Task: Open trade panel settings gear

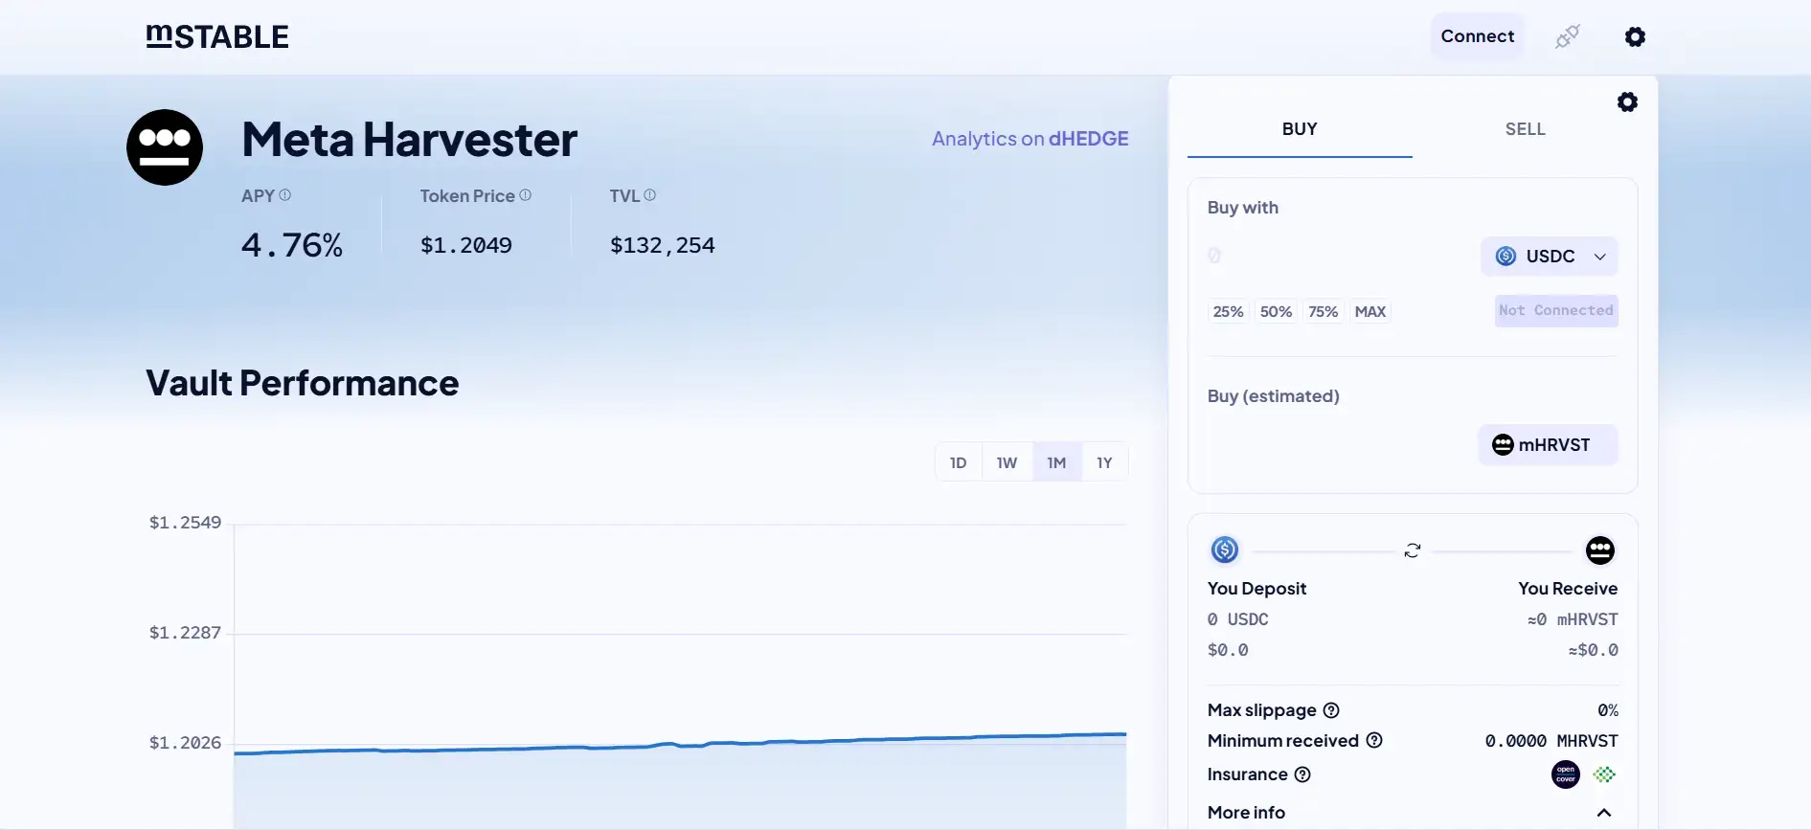Action: click(1627, 102)
